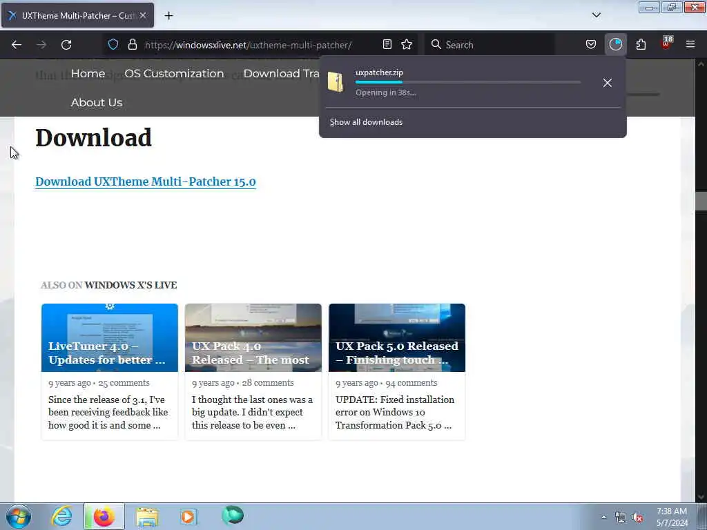Image resolution: width=707 pixels, height=530 pixels.
Task: Open the Windows Start menu orb
Action: coord(19,516)
